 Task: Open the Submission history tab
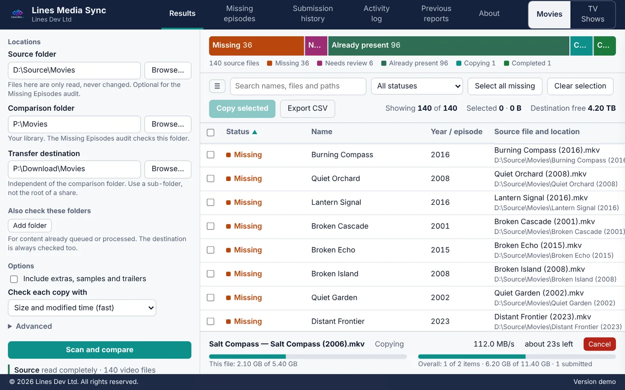(313, 14)
